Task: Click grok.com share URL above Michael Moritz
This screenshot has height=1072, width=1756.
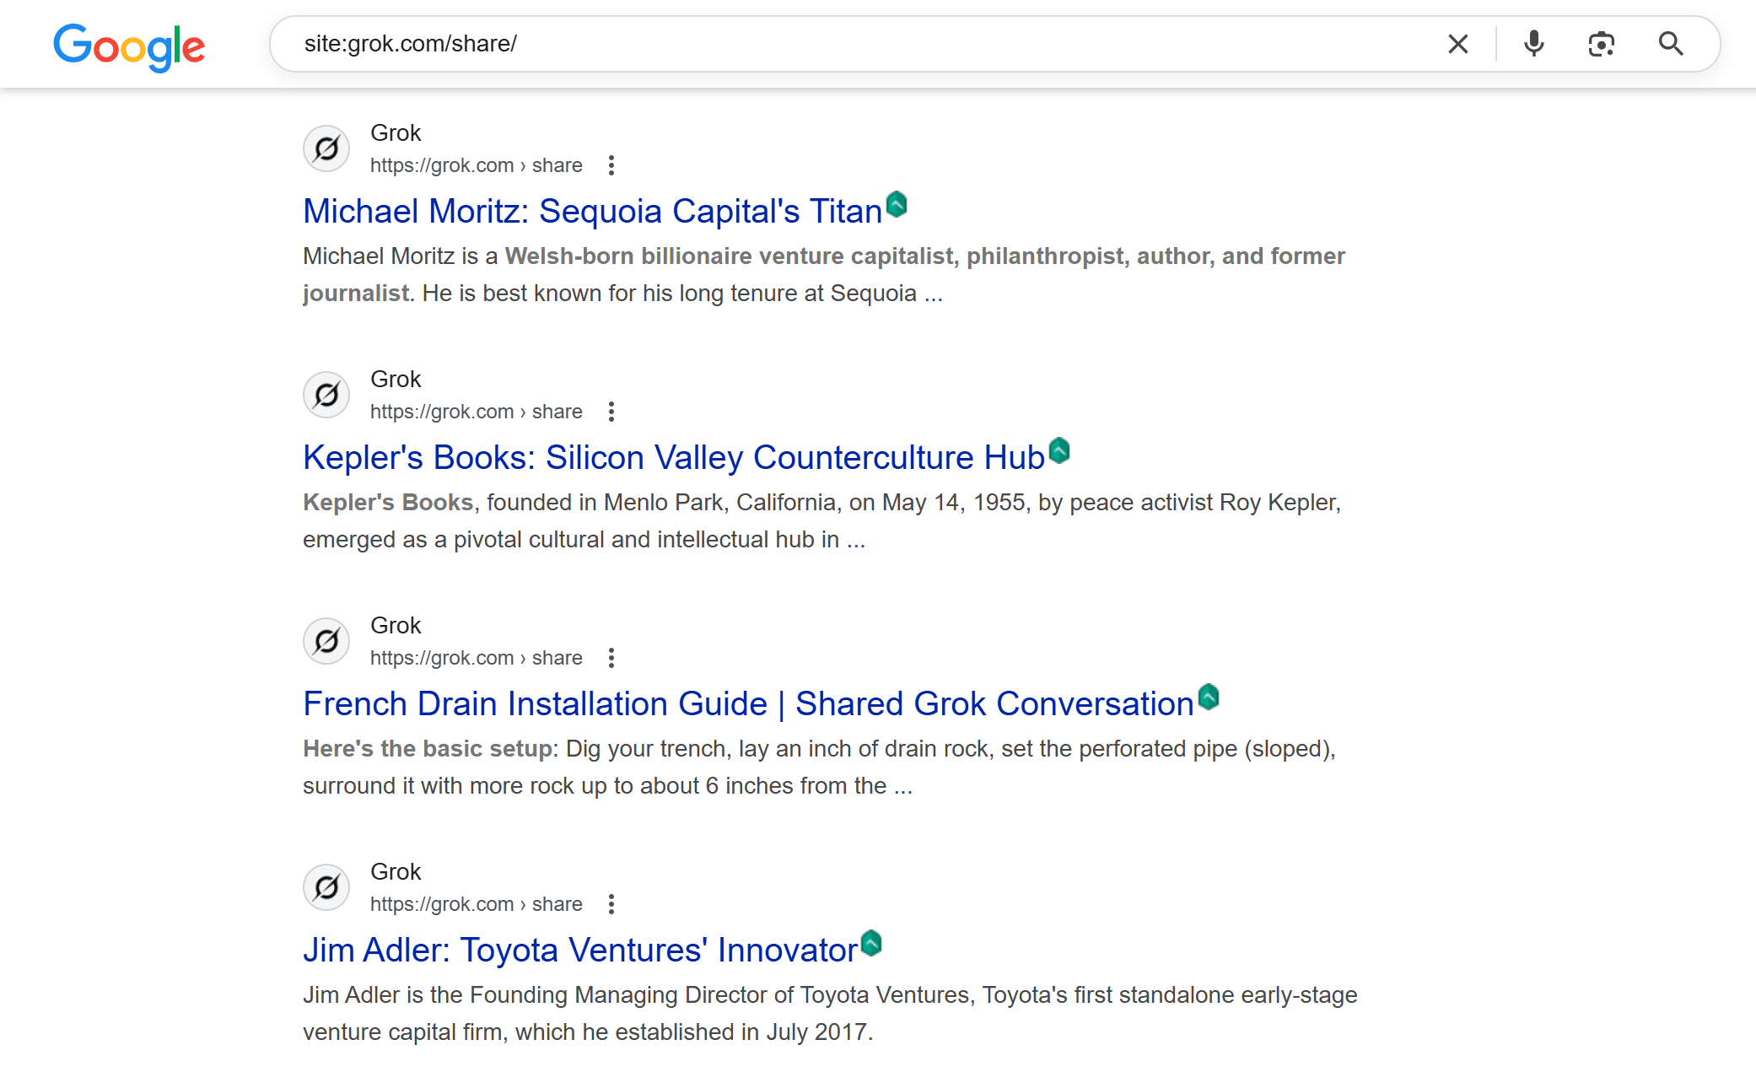Action: 477,165
